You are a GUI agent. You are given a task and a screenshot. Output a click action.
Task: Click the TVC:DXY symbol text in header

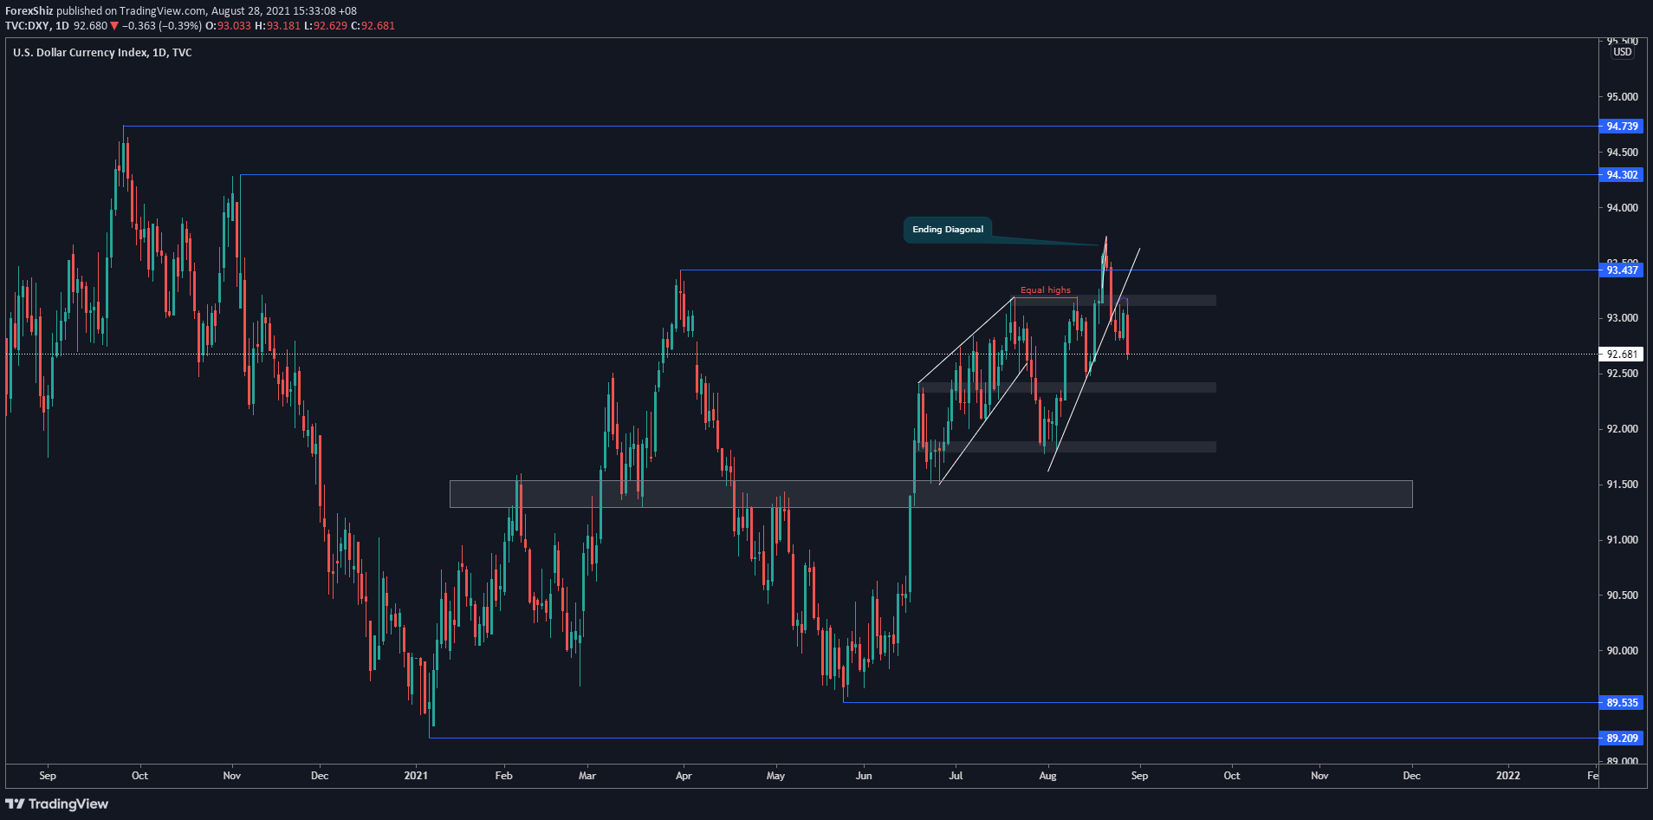[28, 26]
